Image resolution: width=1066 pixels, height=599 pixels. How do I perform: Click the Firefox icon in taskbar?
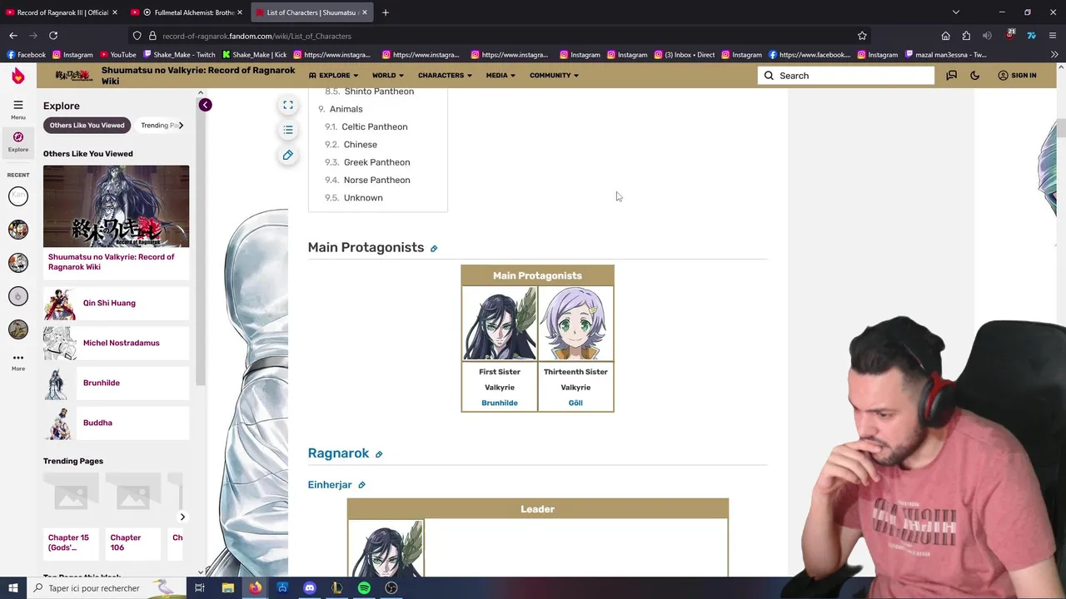click(x=255, y=588)
